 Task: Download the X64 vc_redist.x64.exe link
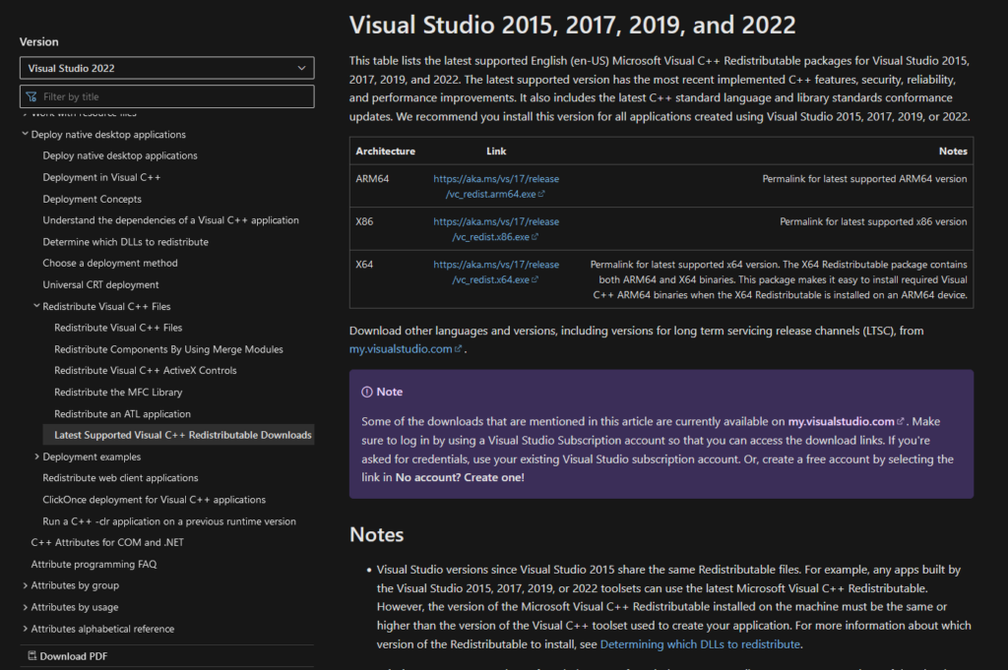(496, 273)
